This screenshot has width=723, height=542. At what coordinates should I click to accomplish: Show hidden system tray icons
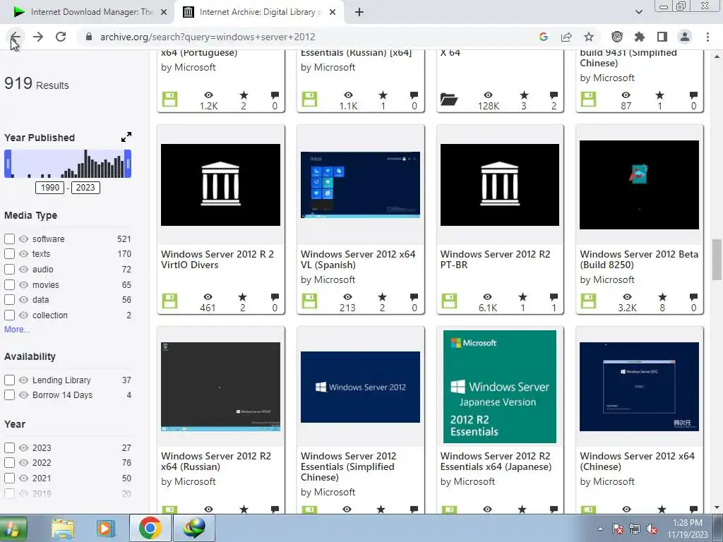pos(600,529)
